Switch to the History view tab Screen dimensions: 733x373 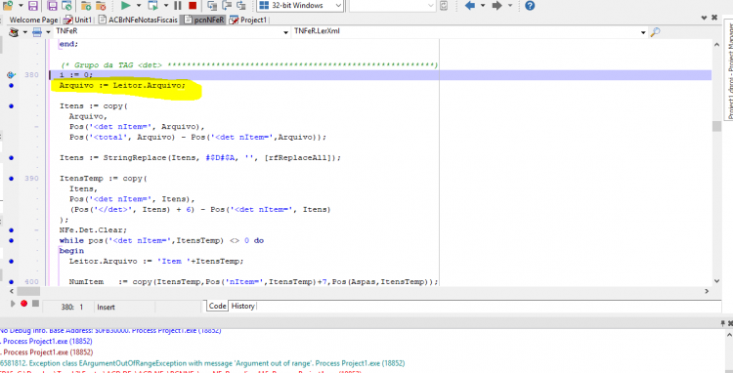(243, 306)
